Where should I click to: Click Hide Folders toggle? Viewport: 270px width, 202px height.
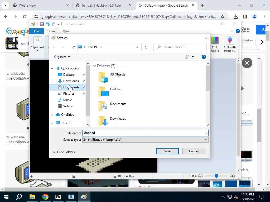(x=64, y=152)
